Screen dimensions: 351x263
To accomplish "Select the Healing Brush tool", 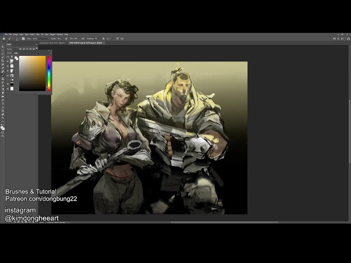I will click(x=3, y=72).
